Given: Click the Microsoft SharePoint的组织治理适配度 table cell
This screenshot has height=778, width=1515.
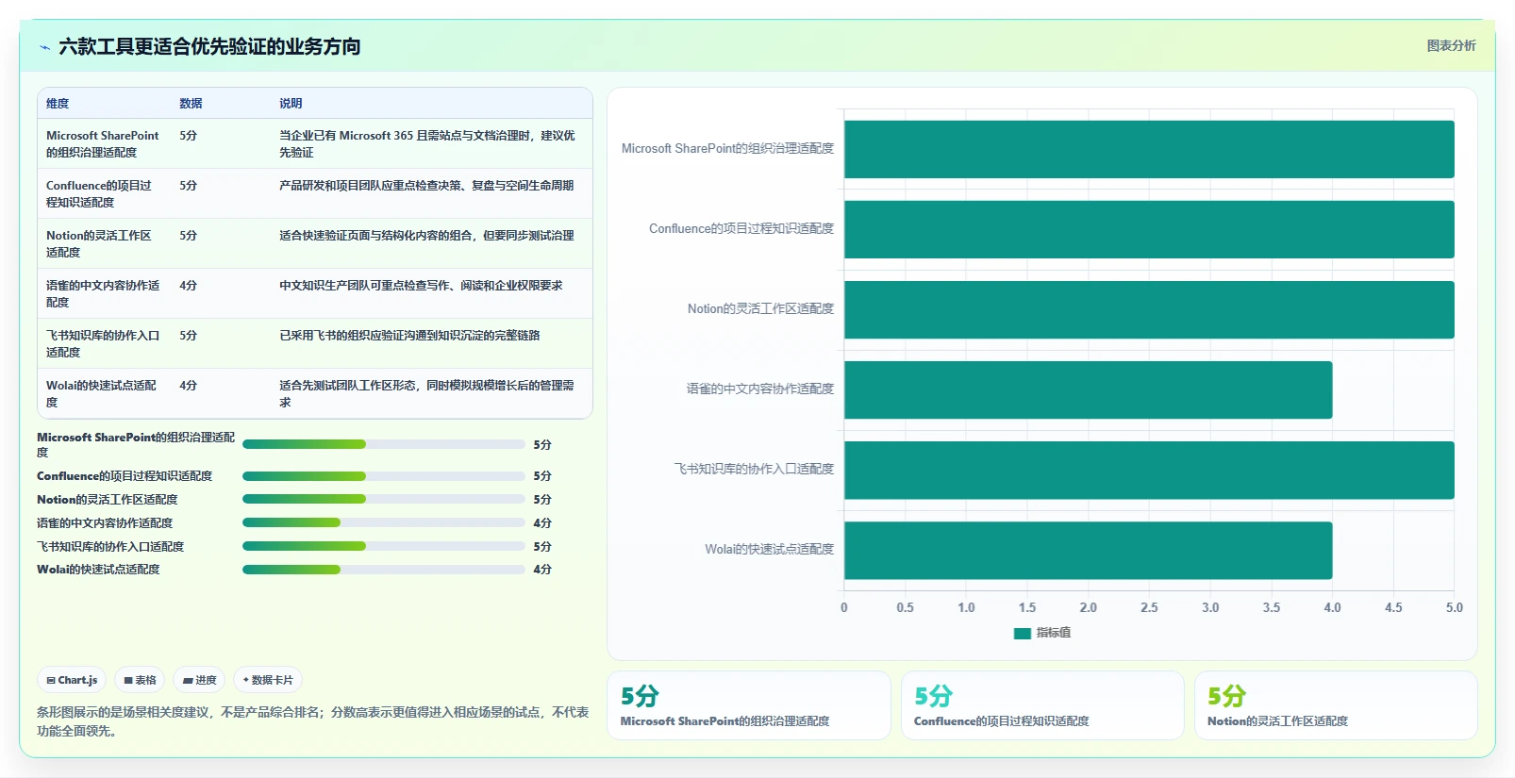Looking at the screenshot, I should (x=103, y=144).
